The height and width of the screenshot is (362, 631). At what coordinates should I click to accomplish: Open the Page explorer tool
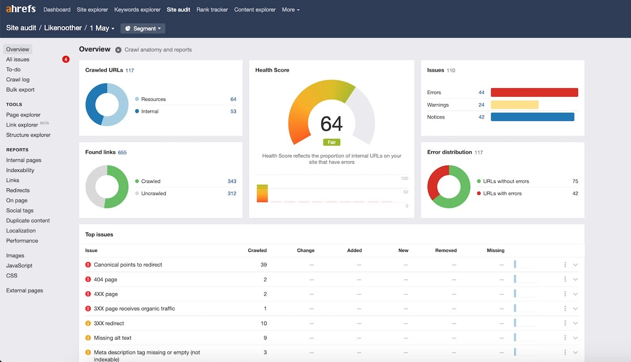(23, 114)
